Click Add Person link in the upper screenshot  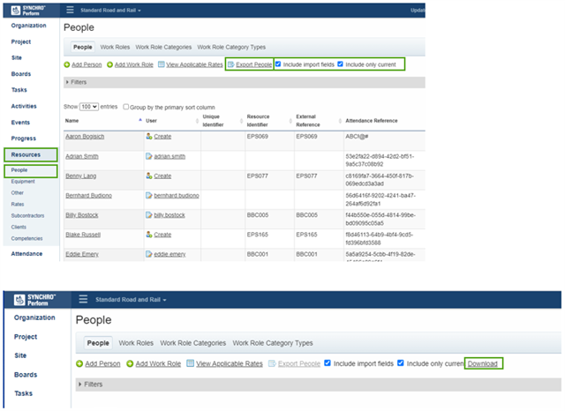pyautogui.click(x=87, y=64)
